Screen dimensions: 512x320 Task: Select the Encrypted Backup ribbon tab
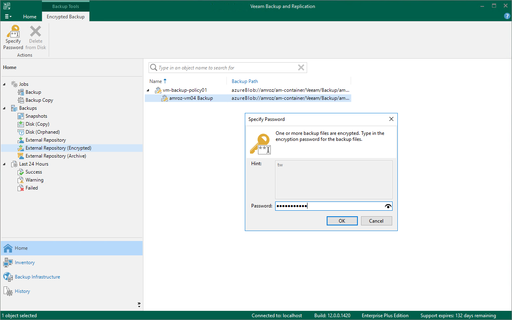click(65, 17)
